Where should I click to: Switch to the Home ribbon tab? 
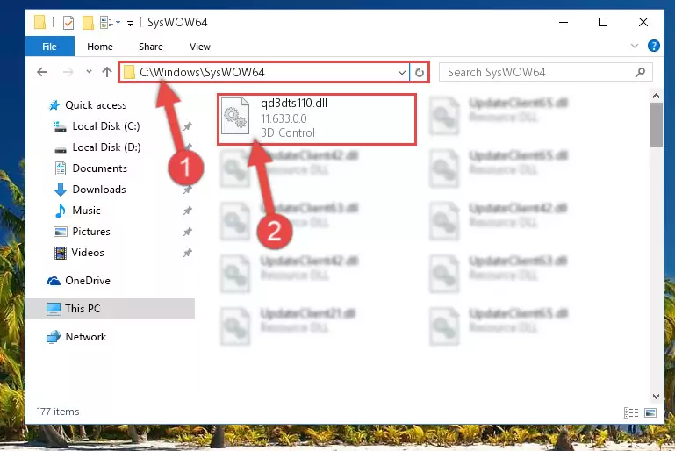tap(100, 47)
